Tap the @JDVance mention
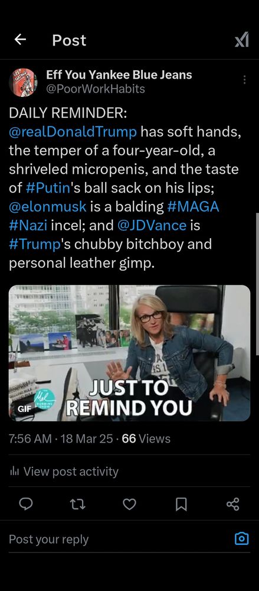 [x=152, y=226]
